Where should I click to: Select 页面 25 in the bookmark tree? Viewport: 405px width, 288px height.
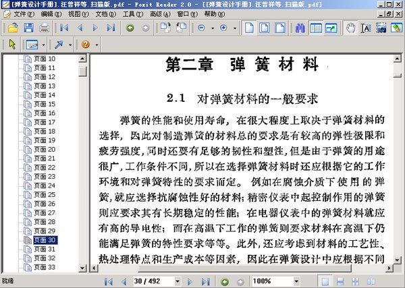(x=45, y=195)
